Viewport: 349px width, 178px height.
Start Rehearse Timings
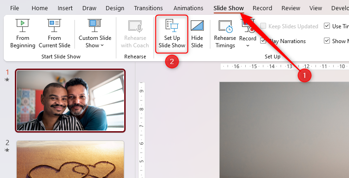coord(225,34)
